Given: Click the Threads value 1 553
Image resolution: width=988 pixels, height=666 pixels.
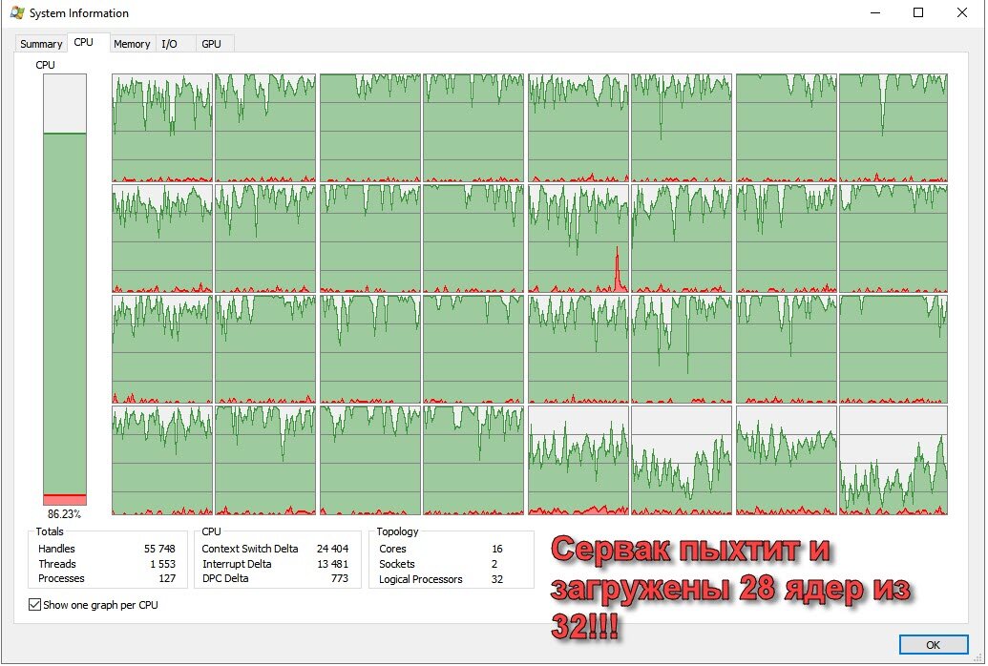Looking at the screenshot, I should (162, 564).
